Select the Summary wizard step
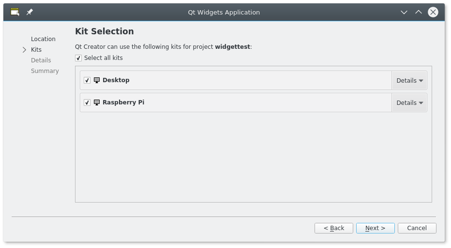The height and width of the screenshot is (248, 451). (x=45, y=71)
